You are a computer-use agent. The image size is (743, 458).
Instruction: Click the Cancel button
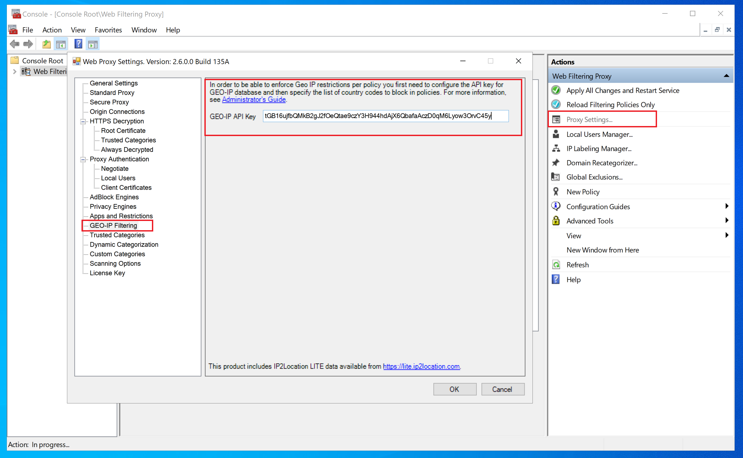coord(502,389)
